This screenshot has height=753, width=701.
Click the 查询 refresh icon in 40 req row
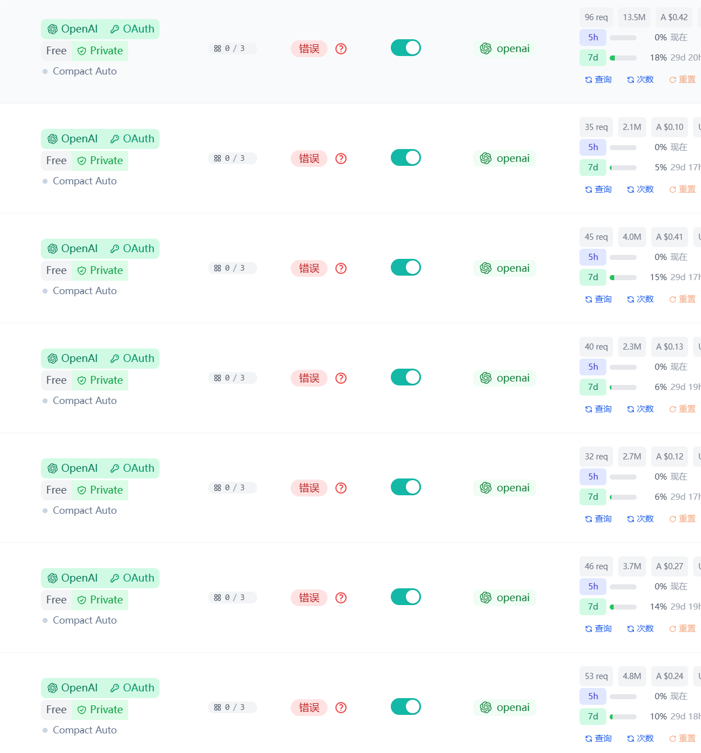pyautogui.click(x=588, y=410)
